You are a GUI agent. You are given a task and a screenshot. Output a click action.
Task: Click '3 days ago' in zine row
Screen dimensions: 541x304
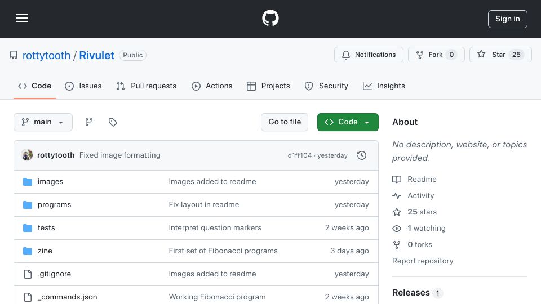click(x=349, y=251)
